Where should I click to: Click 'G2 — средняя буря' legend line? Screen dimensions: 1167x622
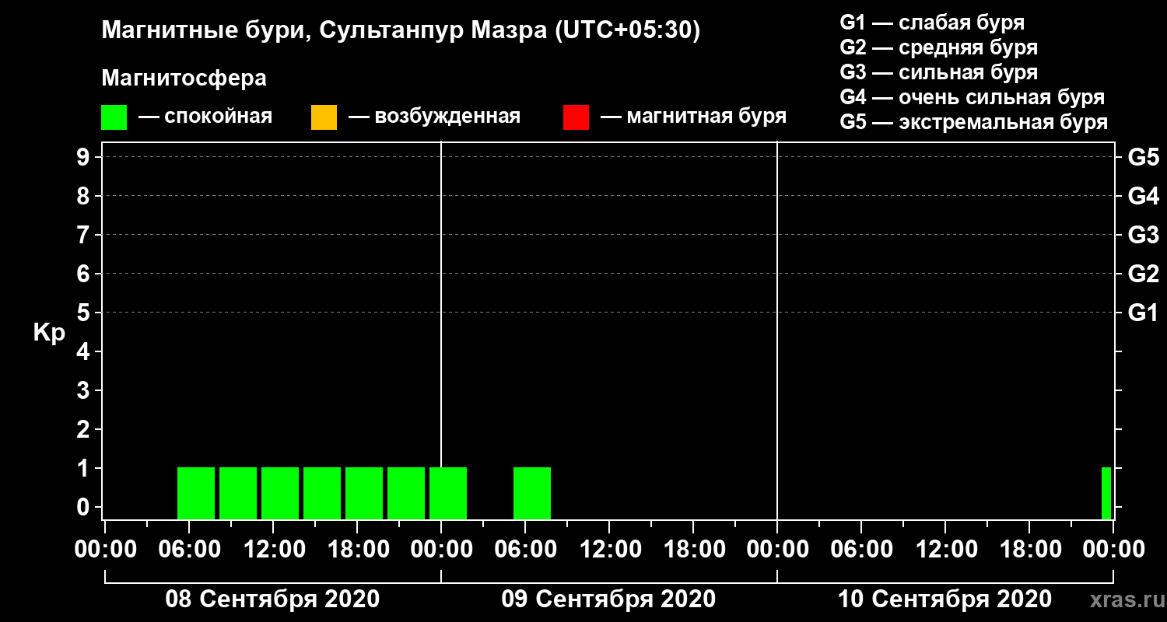939,47
